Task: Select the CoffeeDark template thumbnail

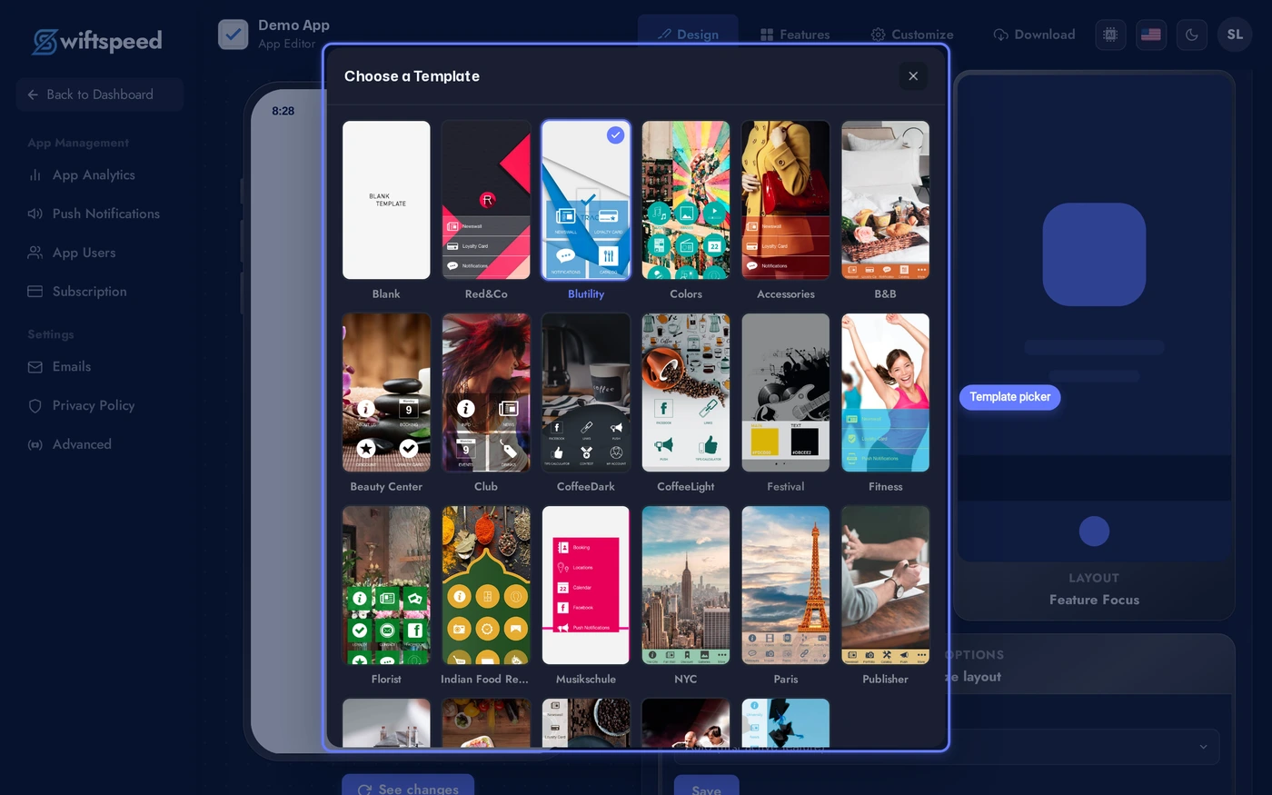Action: coord(585,393)
